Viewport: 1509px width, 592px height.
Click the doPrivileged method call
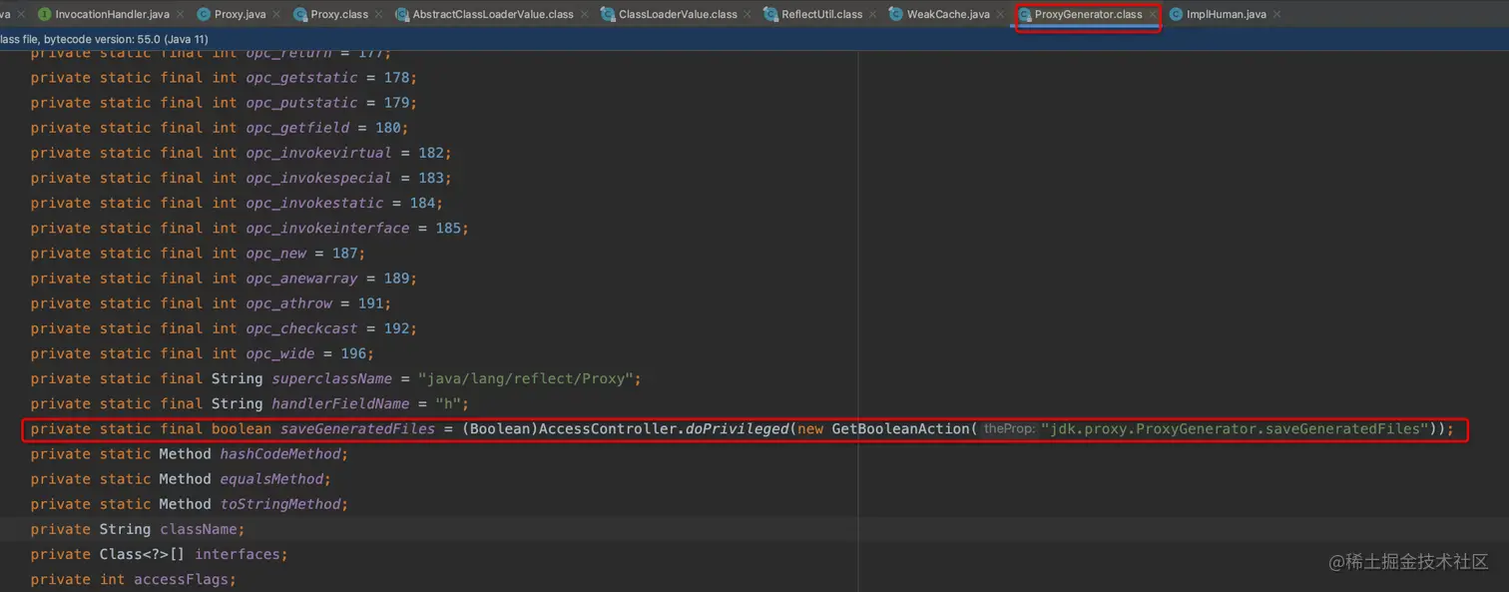tap(738, 428)
